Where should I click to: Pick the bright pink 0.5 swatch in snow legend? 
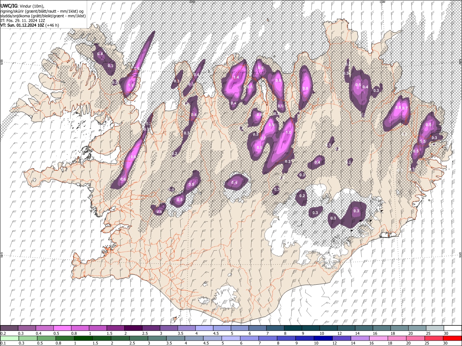pyautogui.click(x=62, y=328)
